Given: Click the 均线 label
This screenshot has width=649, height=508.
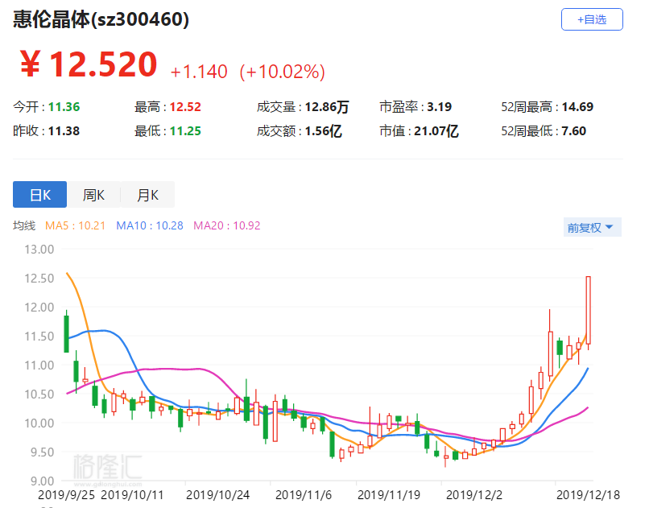Looking at the screenshot, I should [24, 225].
